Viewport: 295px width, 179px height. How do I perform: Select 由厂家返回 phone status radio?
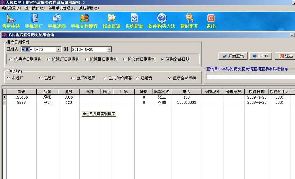pyautogui.click(x=73, y=78)
